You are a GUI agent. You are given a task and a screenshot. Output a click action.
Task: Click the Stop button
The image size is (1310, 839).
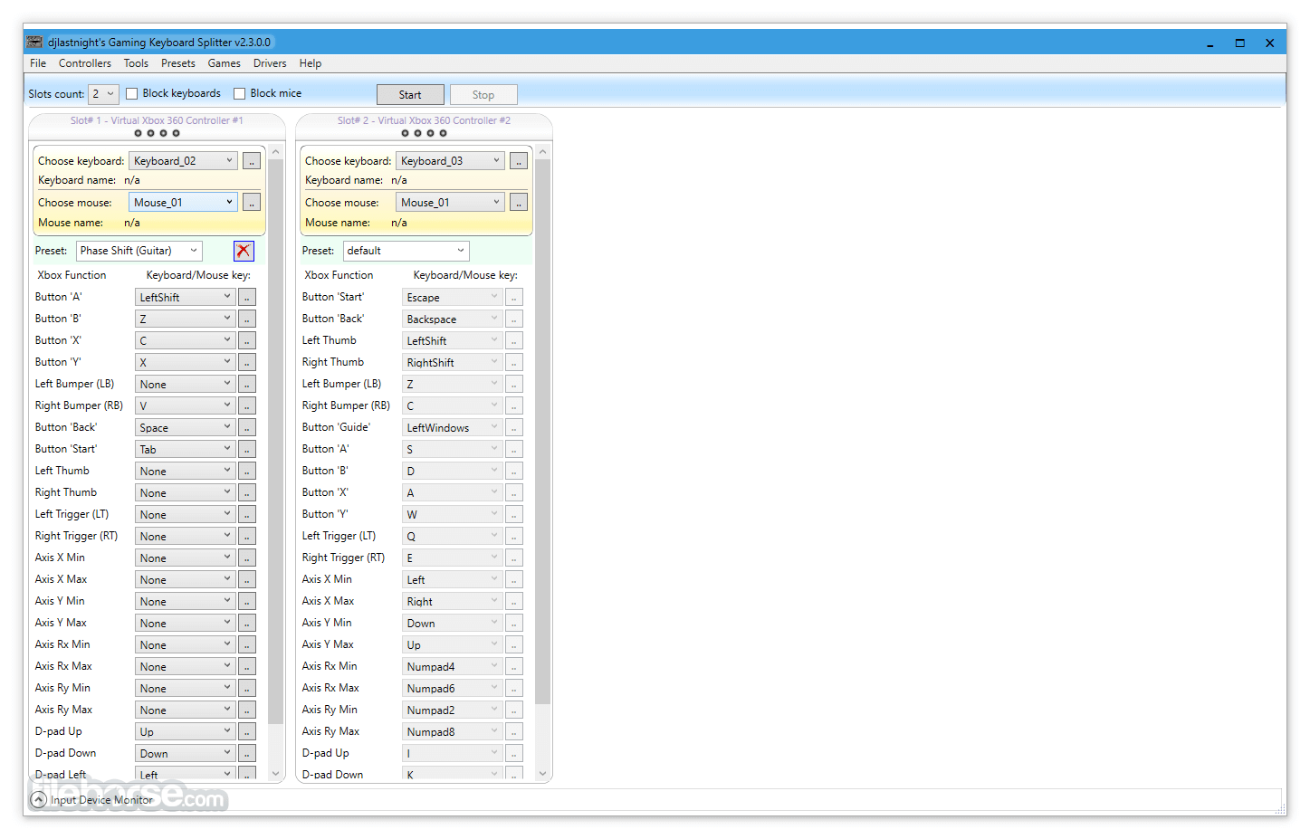pyautogui.click(x=483, y=95)
